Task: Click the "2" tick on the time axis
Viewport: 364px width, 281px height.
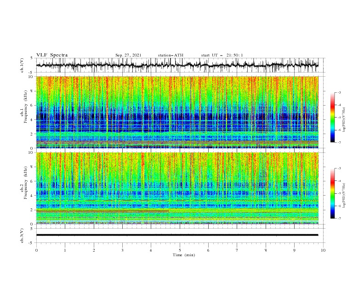Action: (94, 250)
